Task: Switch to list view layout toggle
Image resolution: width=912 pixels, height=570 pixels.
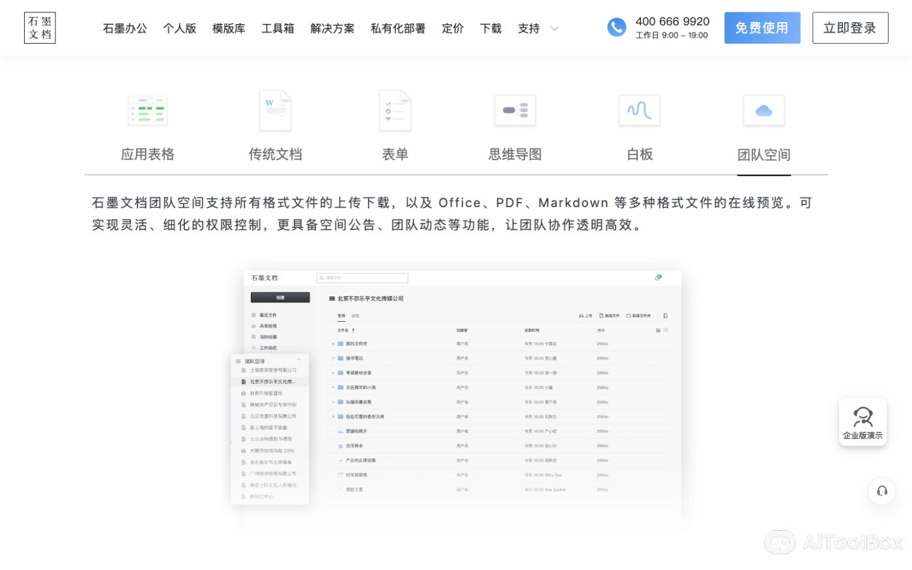Action: pyautogui.click(x=657, y=330)
